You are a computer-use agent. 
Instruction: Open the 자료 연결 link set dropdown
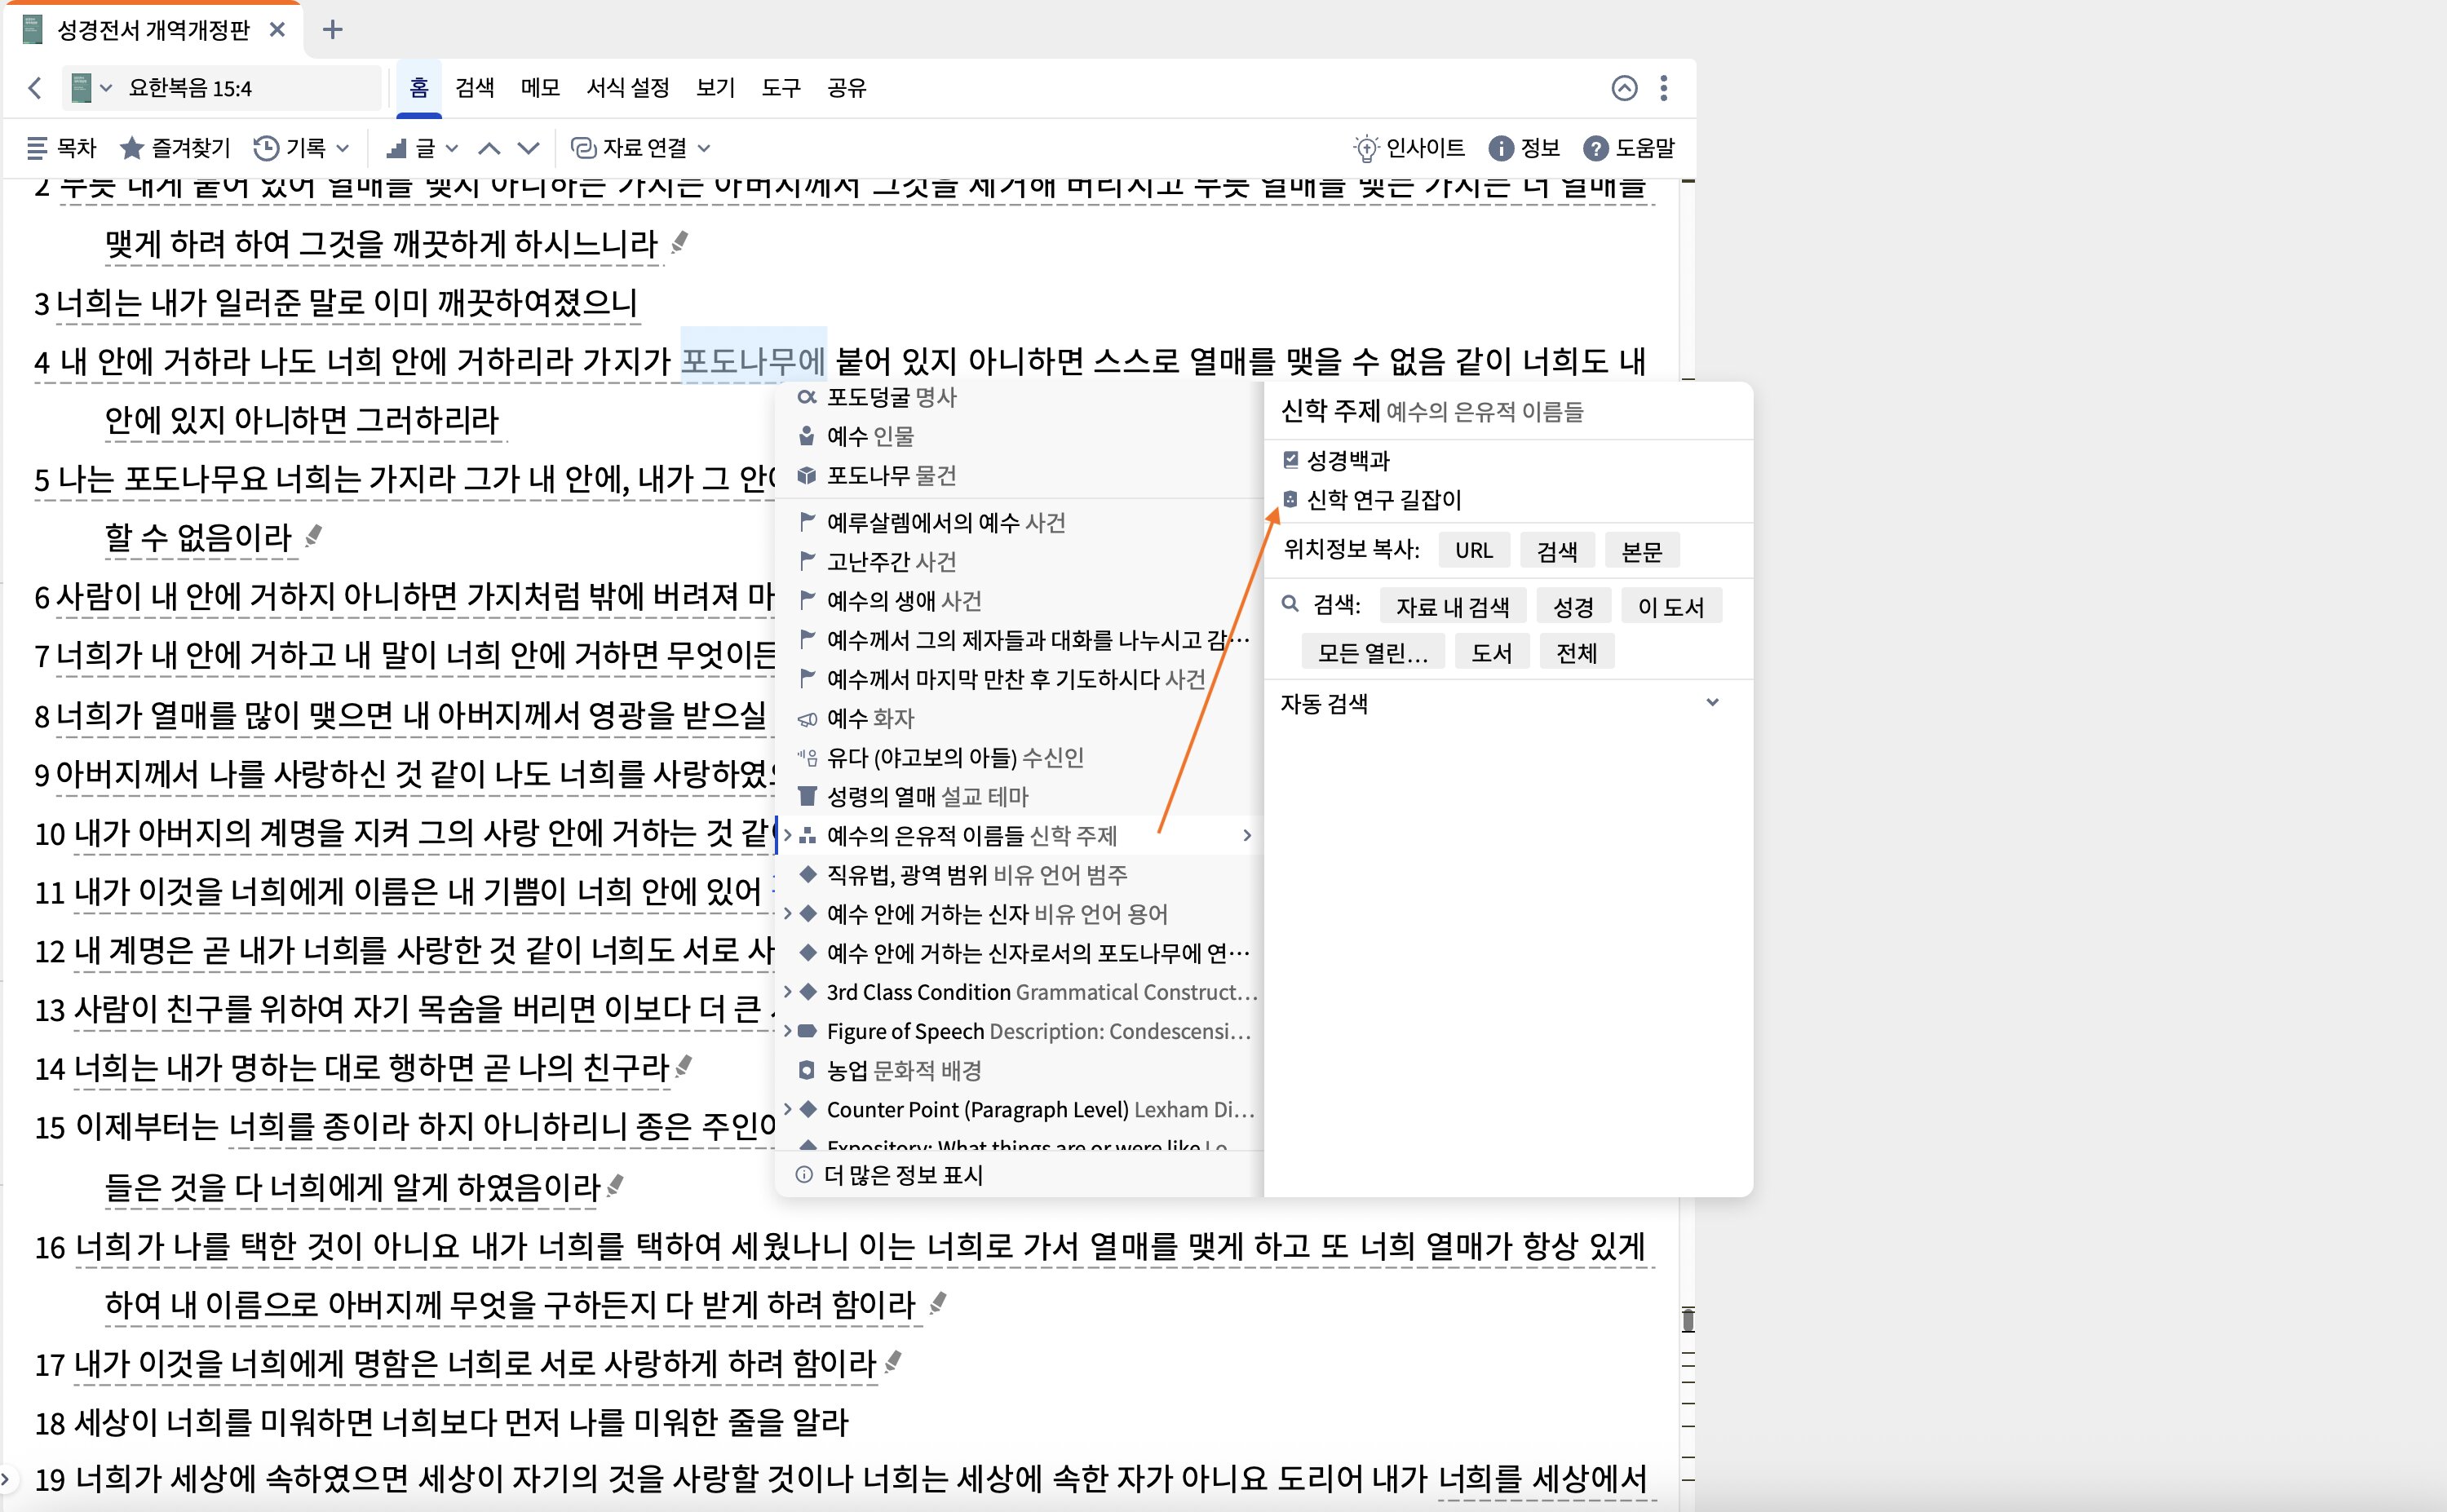click(x=641, y=148)
